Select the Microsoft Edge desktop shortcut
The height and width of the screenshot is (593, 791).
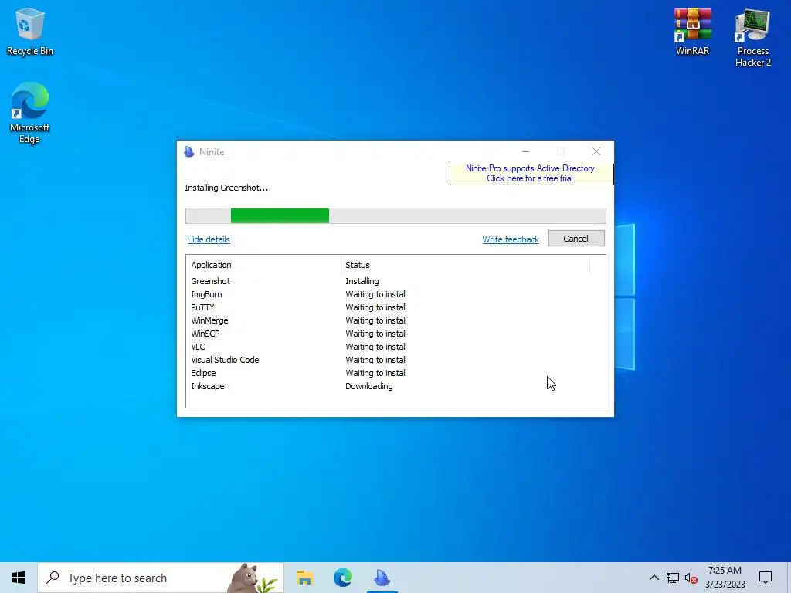tap(30, 113)
